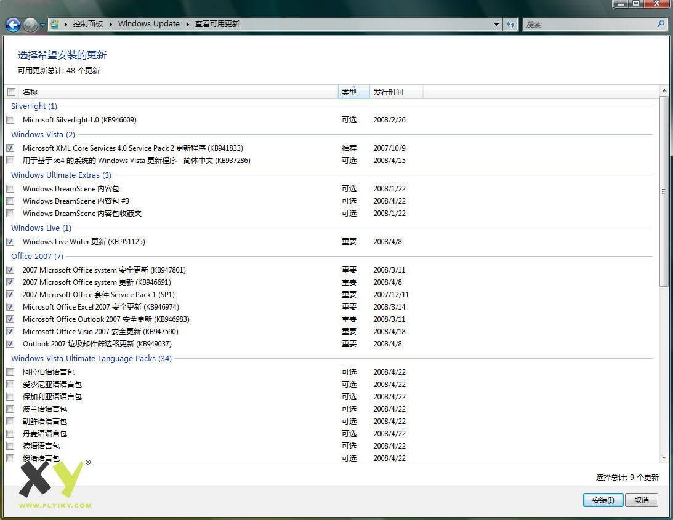This screenshot has width=673, height=520.
Task: Go to 控制面板 in the breadcrumb
Action: (x=87, y=24)
